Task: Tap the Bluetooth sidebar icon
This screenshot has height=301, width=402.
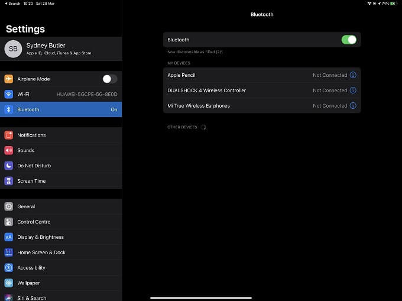Action: (9, 109)
